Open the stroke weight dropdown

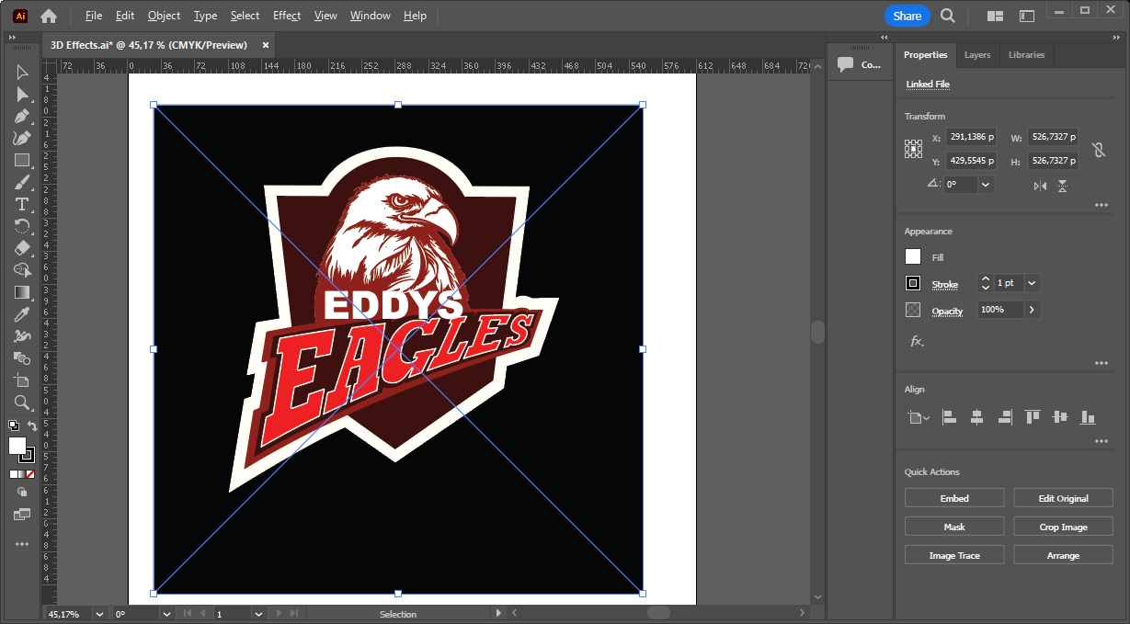[x=1032, y=283]
